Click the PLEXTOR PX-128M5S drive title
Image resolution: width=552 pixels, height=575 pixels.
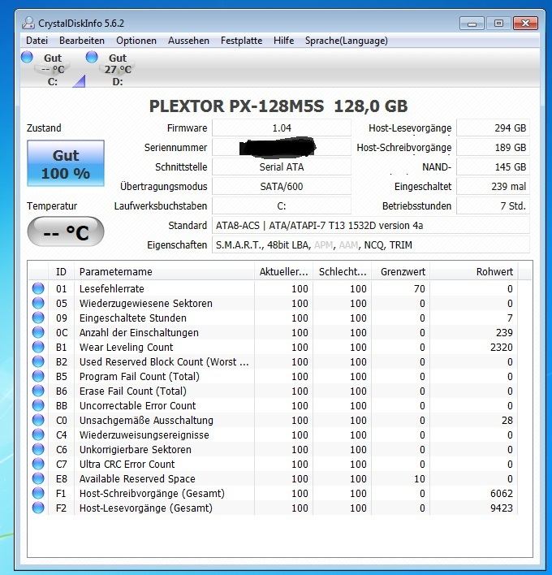(278, 106)
